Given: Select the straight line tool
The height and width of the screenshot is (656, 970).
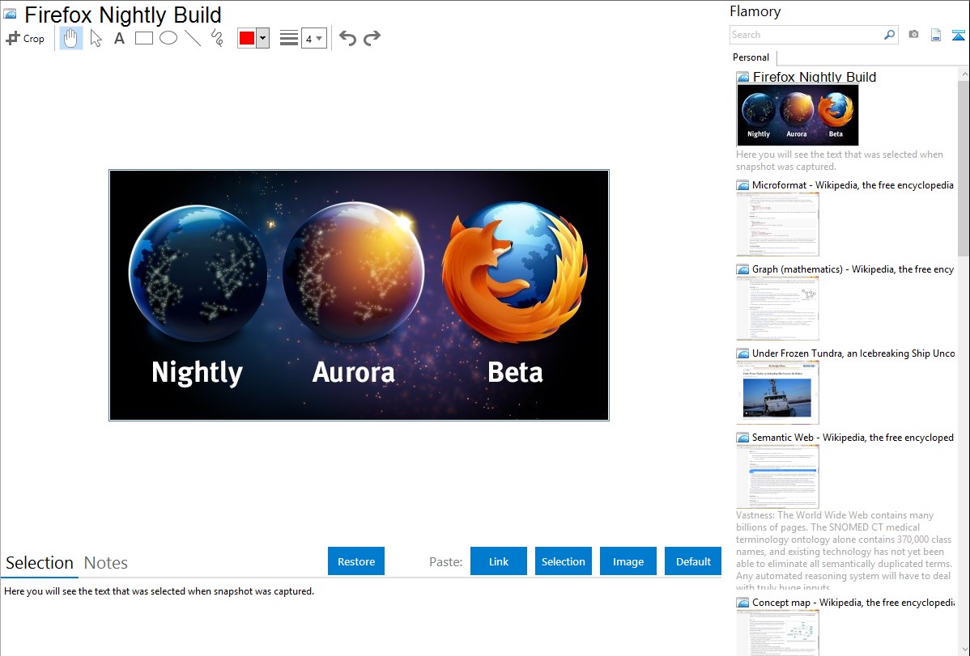Looking at the screenshot, I should point(193,38).
